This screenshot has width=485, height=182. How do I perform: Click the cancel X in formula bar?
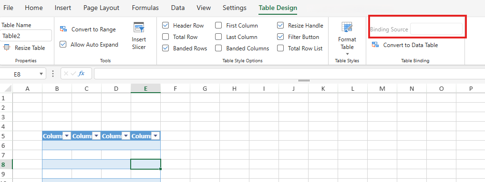[66, 74]
